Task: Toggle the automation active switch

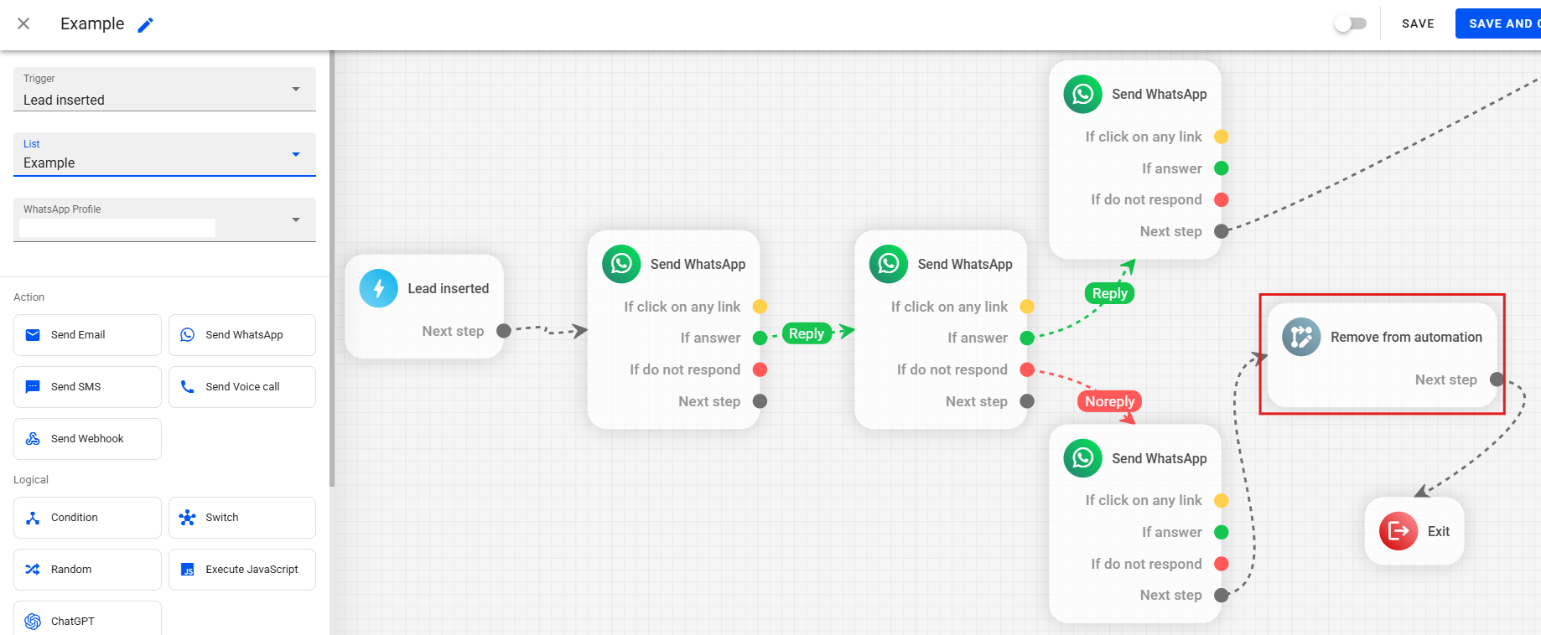Action: (x=1350, y=23)
